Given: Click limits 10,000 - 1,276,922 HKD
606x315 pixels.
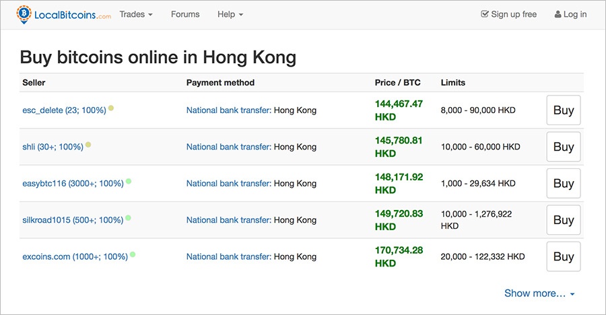Looking at the screenshot, I should tap(476, 220).
